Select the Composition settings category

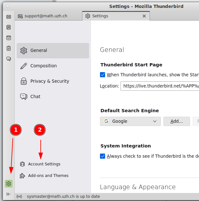tap(53, 66)
